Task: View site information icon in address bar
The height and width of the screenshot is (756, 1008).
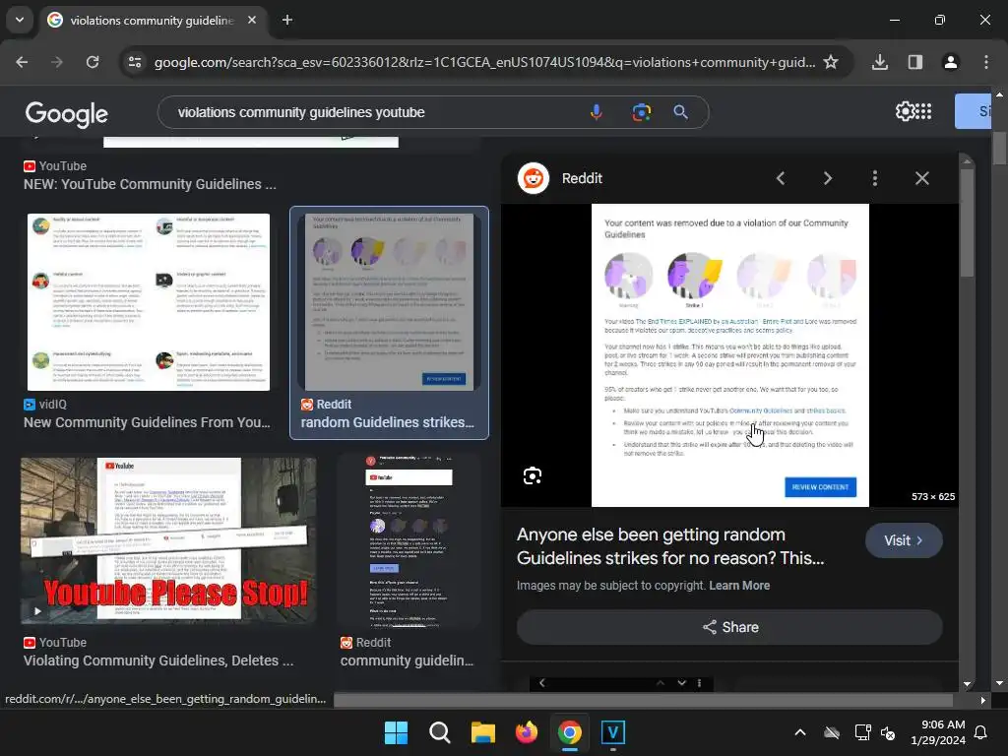Action: (135, 62)
